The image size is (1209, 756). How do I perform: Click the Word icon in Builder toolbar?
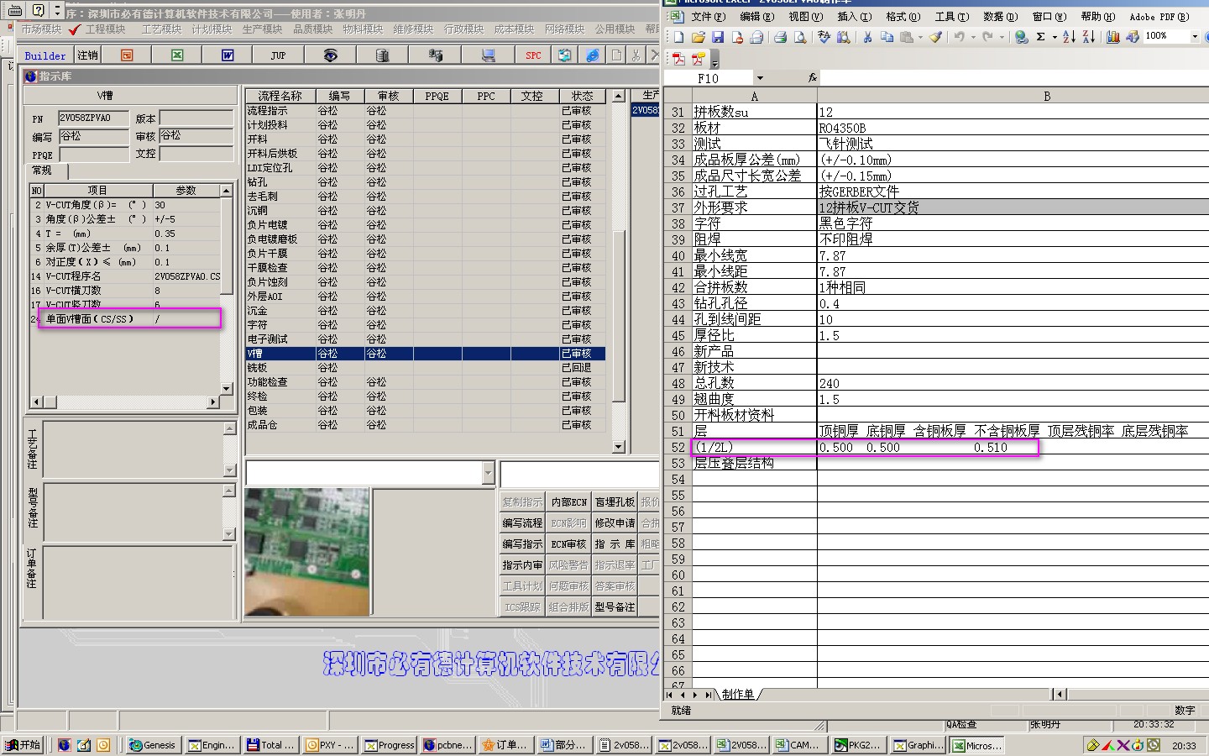click(228, 55)
